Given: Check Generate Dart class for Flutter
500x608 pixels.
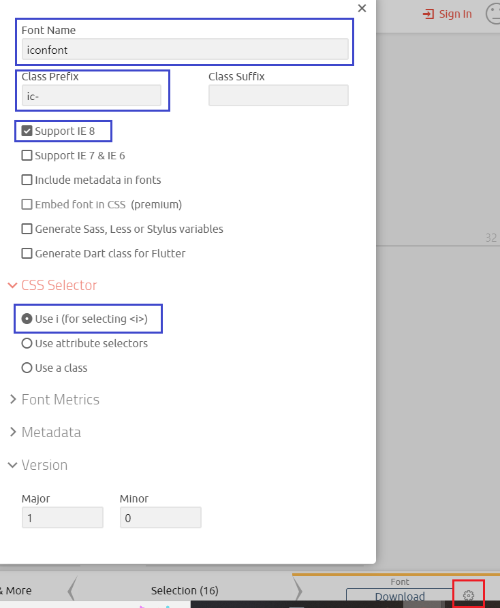Looking at the screenshot, I should coord(27,253).
